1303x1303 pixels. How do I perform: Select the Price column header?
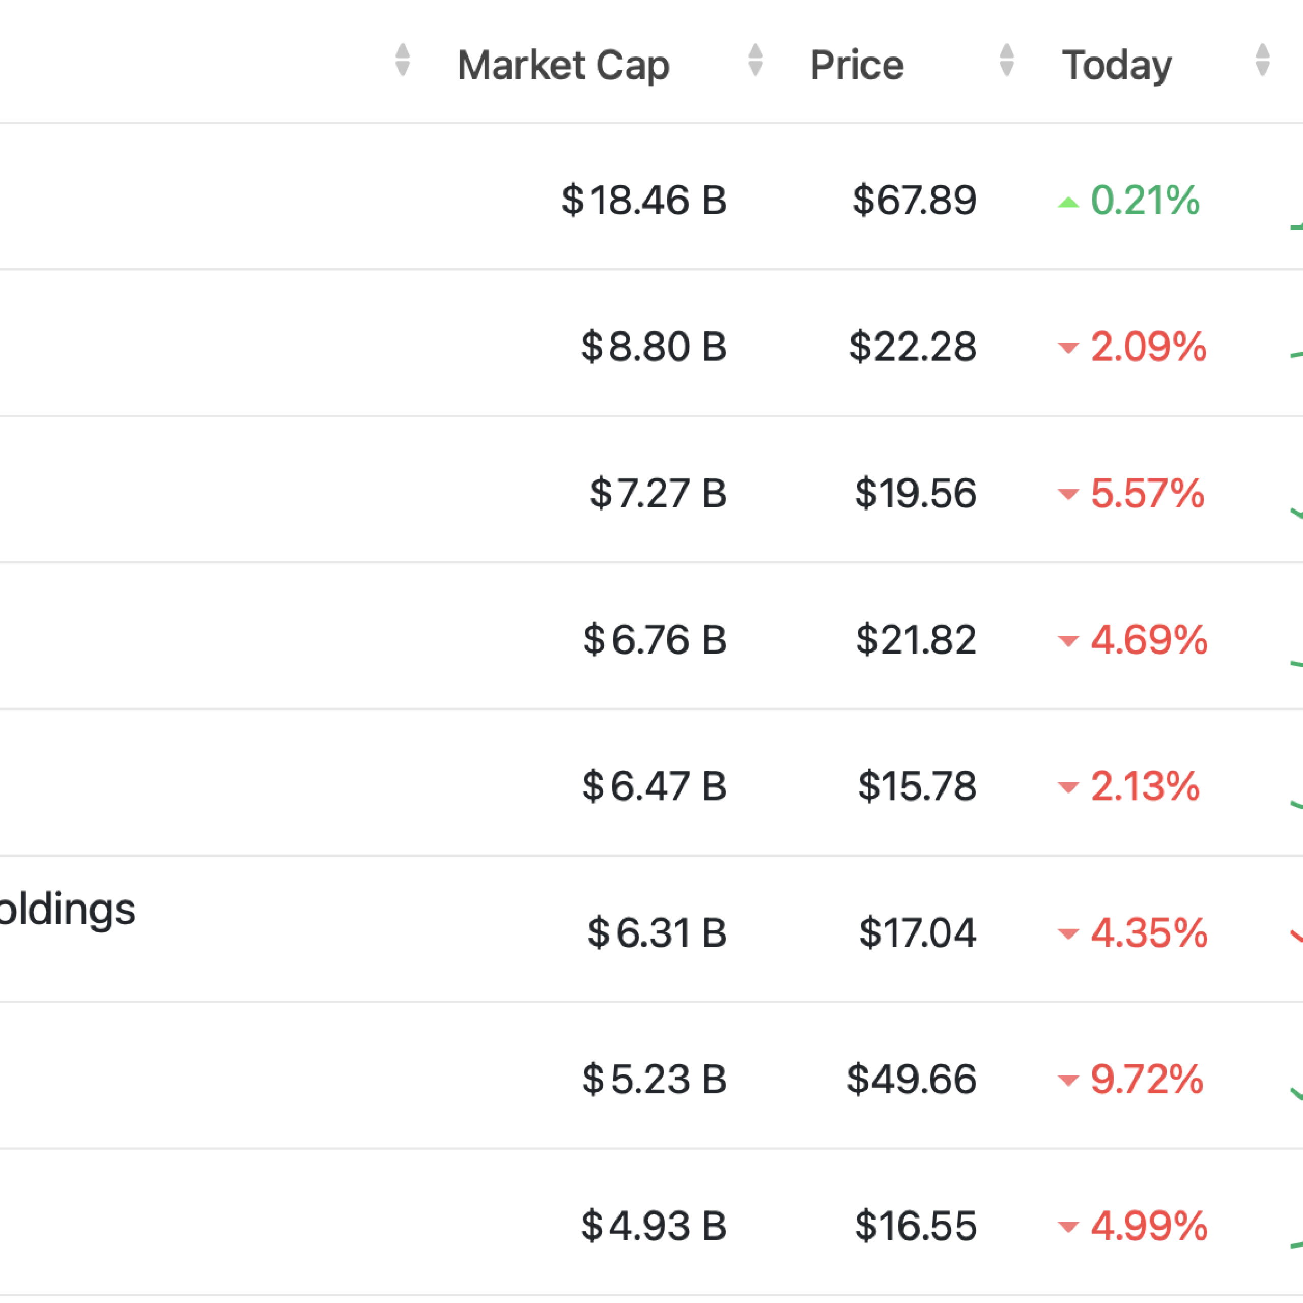coord(857,66)
